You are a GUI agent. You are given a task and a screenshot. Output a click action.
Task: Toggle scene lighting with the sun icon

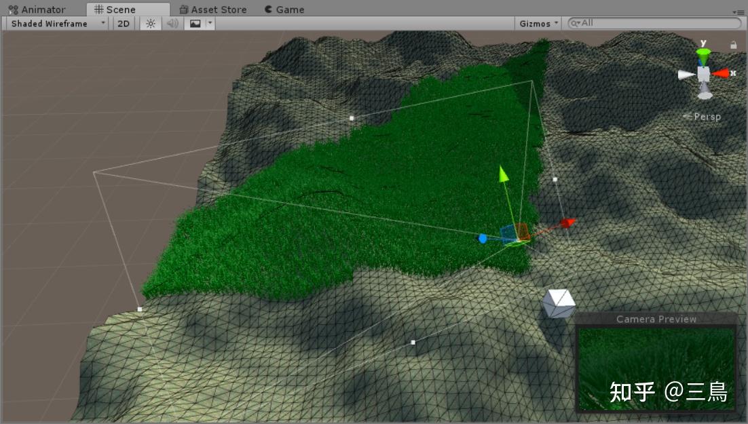point(150,23)
